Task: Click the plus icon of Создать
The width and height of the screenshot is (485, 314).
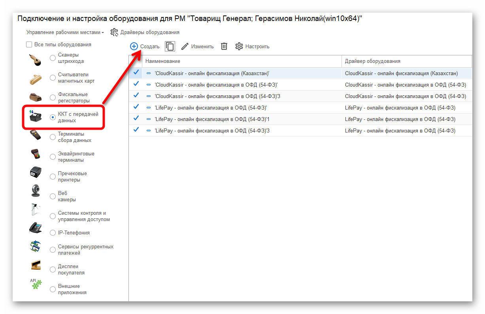Action: point(134,46)
